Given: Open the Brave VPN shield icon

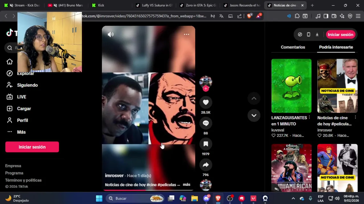Looking at the screenshot, I should pos(350,16).
